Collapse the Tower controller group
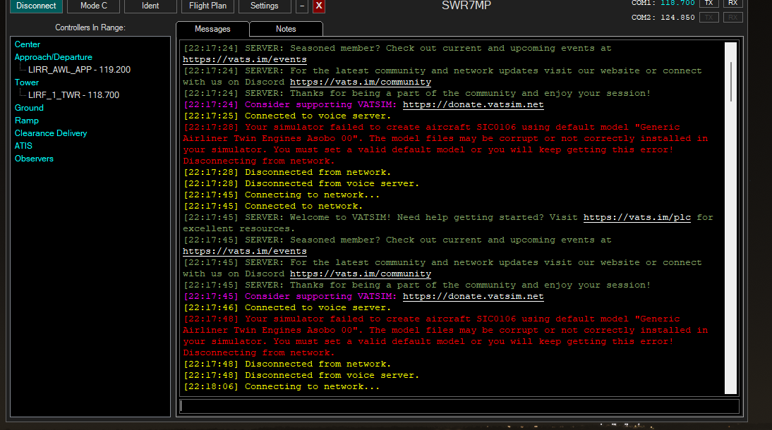The image size is (772, 430). pyautogui.click(x=27, y=82)
